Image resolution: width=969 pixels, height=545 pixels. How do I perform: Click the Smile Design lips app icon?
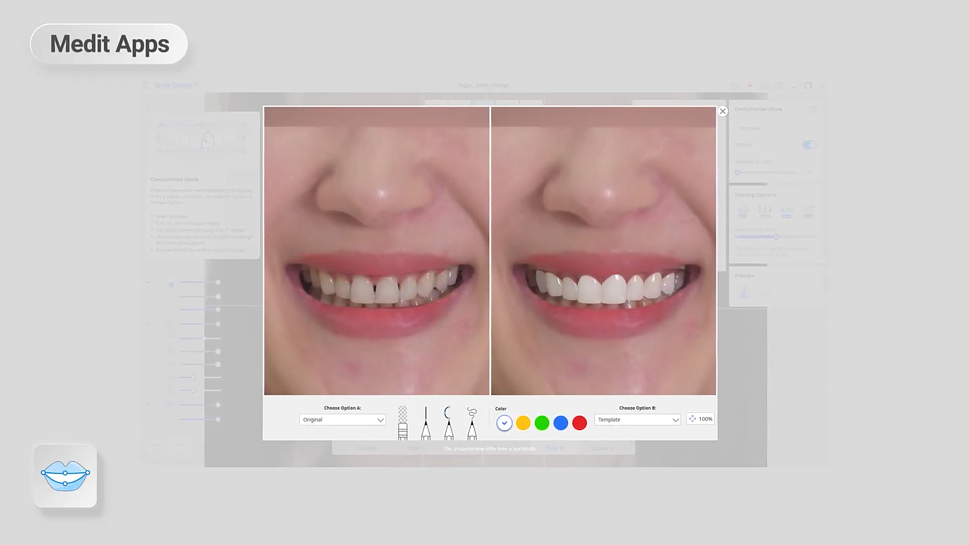pyautogui.click(x=65, y=475)
